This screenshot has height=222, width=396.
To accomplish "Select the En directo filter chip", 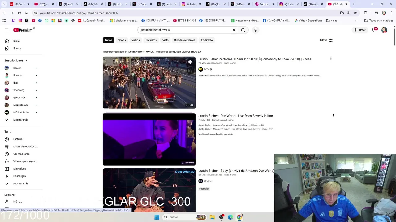I will 207,40.
